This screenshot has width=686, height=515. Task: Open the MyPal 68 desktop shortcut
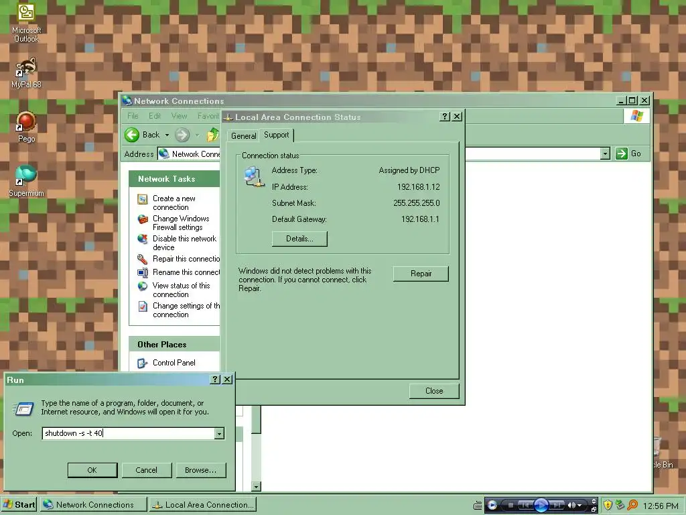[26, 72]
